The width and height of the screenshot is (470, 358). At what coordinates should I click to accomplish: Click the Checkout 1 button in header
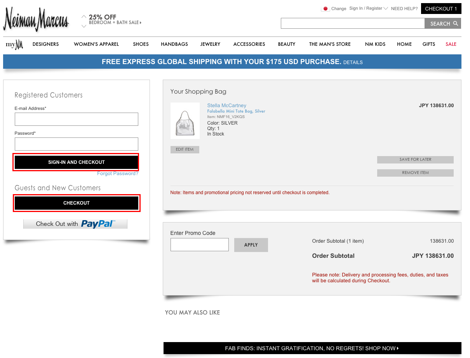point(441,9)
